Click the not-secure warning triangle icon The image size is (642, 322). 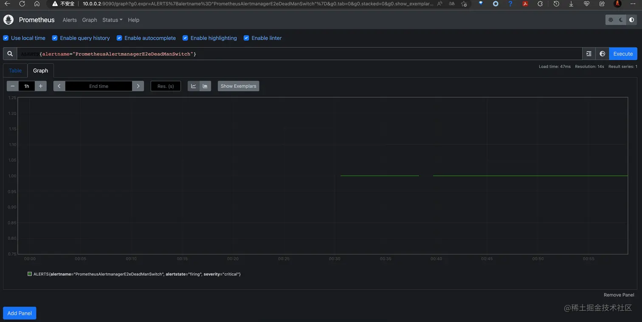click(x=55, y=3)
